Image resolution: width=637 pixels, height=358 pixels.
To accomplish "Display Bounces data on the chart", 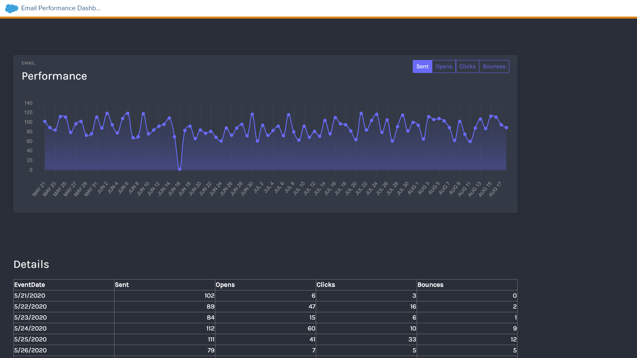I will tap(494, 66).
